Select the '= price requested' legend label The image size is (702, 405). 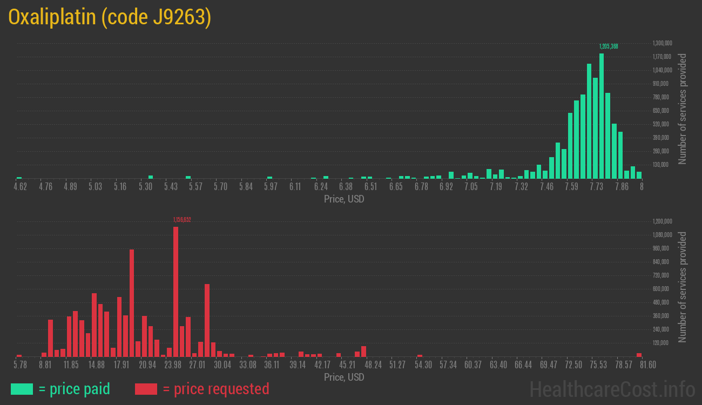(215, 389)
